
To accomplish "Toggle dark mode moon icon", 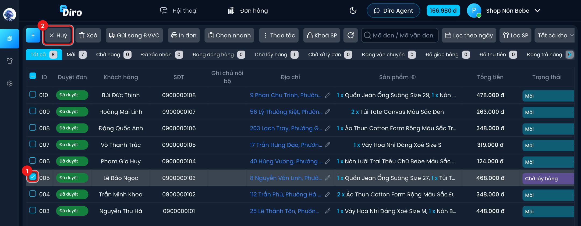I will pos(353,10).
